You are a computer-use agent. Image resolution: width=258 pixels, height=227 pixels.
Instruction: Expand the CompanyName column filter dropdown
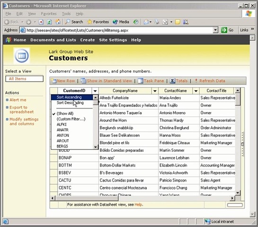click(155, 91)
